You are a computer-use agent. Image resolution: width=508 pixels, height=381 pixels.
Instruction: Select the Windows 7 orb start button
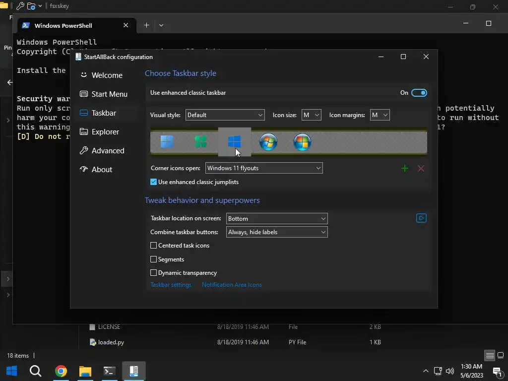pyautogui.click(x=268, y=142)
